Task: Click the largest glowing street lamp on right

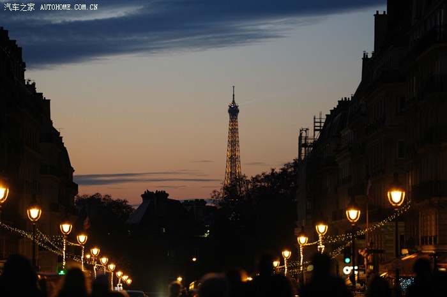Action: click(396, 197)
